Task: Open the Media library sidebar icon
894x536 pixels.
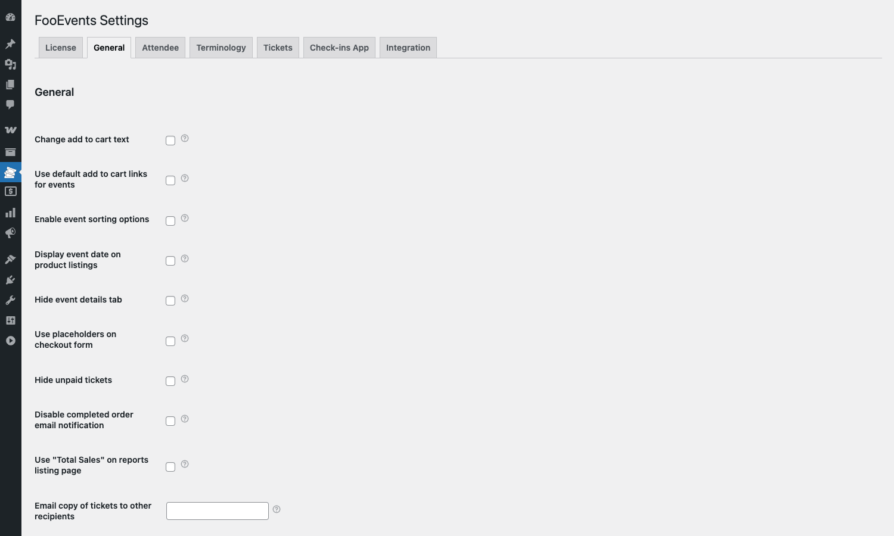Action: (10, 64)
